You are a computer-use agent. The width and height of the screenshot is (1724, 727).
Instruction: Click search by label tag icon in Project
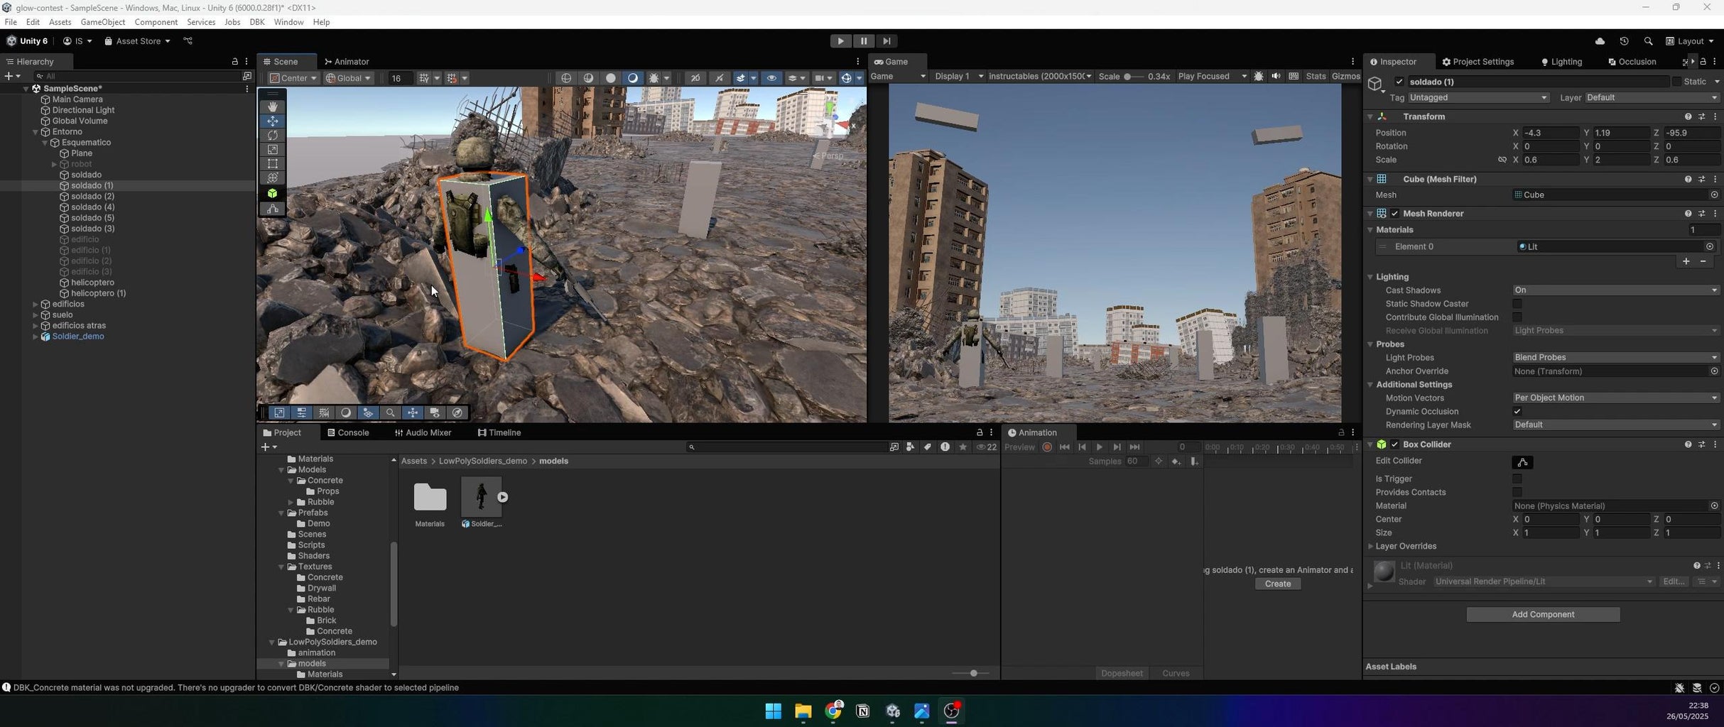[928, 447]
